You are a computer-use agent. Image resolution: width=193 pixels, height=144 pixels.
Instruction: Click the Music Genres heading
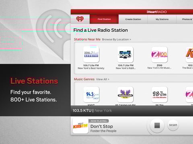[84, 79]
